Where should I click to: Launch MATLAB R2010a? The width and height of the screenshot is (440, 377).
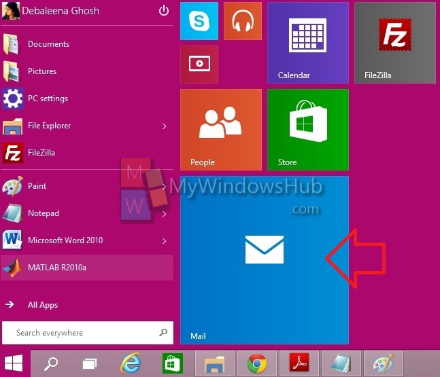[x=87, y=268]
